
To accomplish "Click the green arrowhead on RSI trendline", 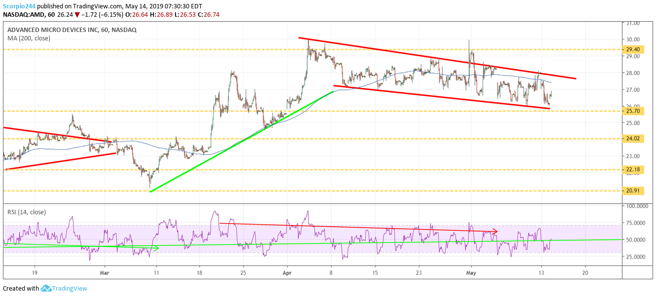I will point(157,249).
